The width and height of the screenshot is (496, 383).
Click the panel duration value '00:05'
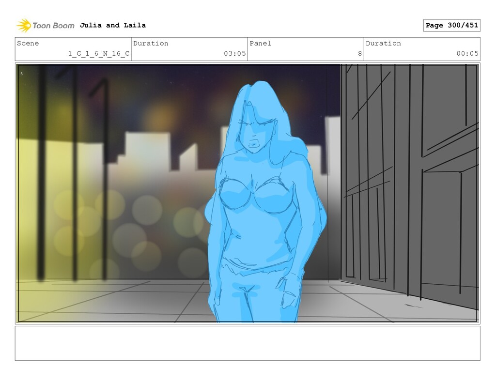pyautogui.click(x=467, y=53)
